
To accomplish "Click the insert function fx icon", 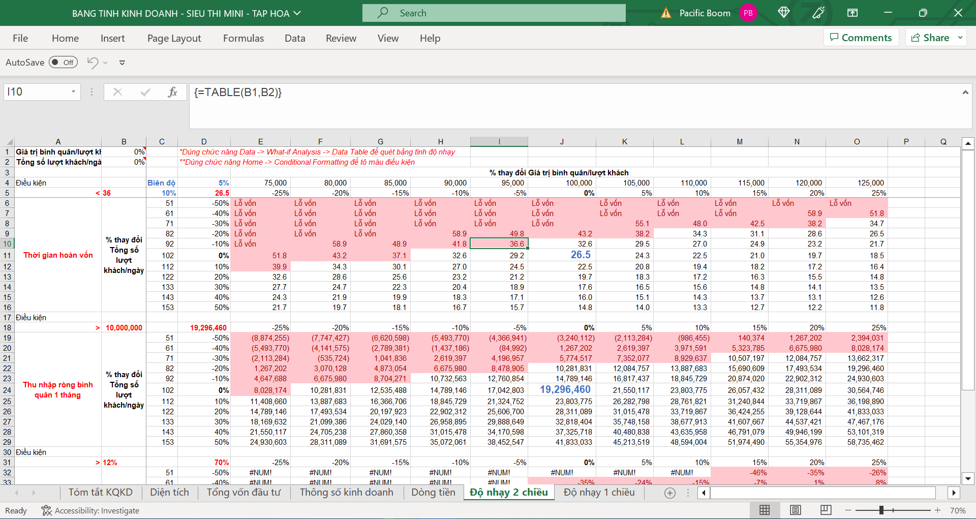I will (172, 92).
